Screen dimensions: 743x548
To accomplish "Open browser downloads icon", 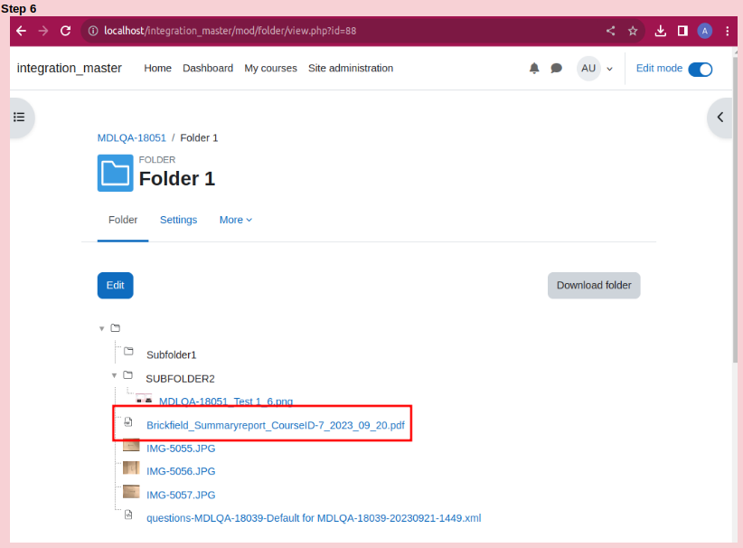I will 660,31.
